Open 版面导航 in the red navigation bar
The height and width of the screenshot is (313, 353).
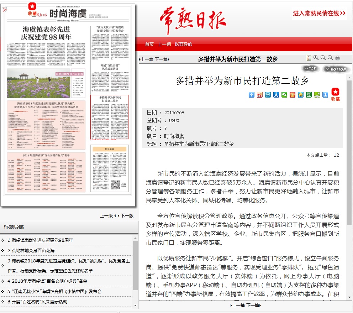[184, 45]
